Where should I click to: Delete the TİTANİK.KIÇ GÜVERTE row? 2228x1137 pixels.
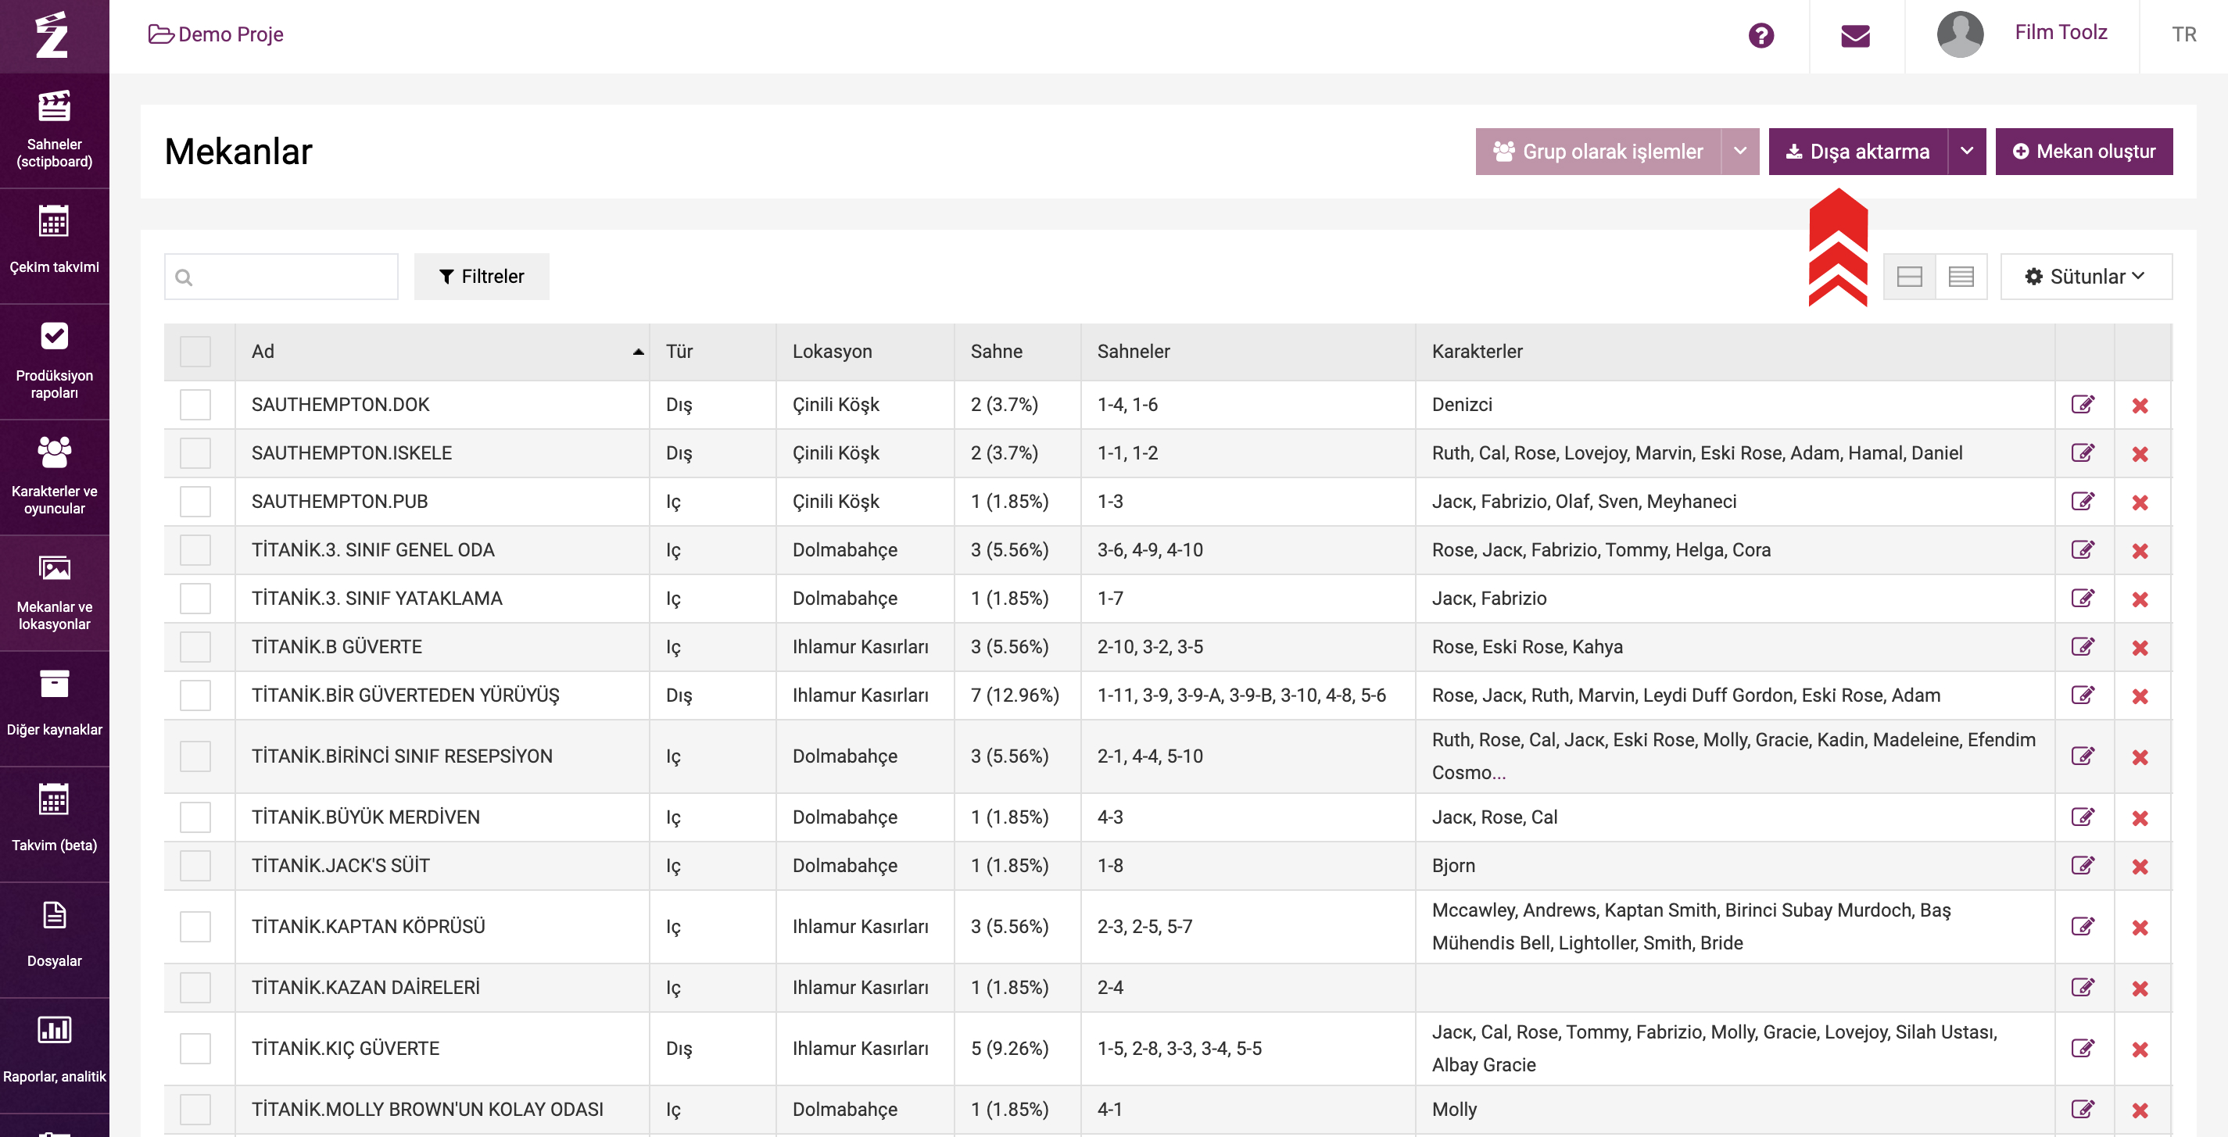[2140, 1049]
